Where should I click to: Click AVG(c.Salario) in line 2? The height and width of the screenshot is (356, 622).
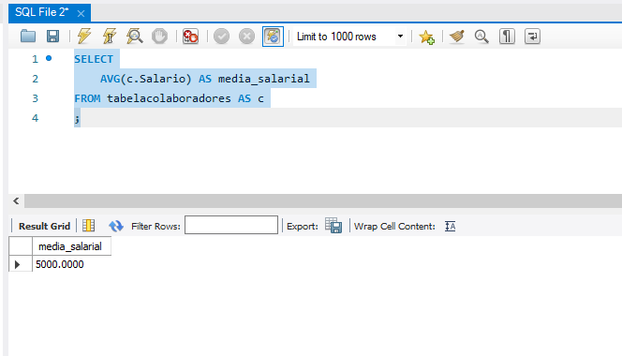point(145,79)
